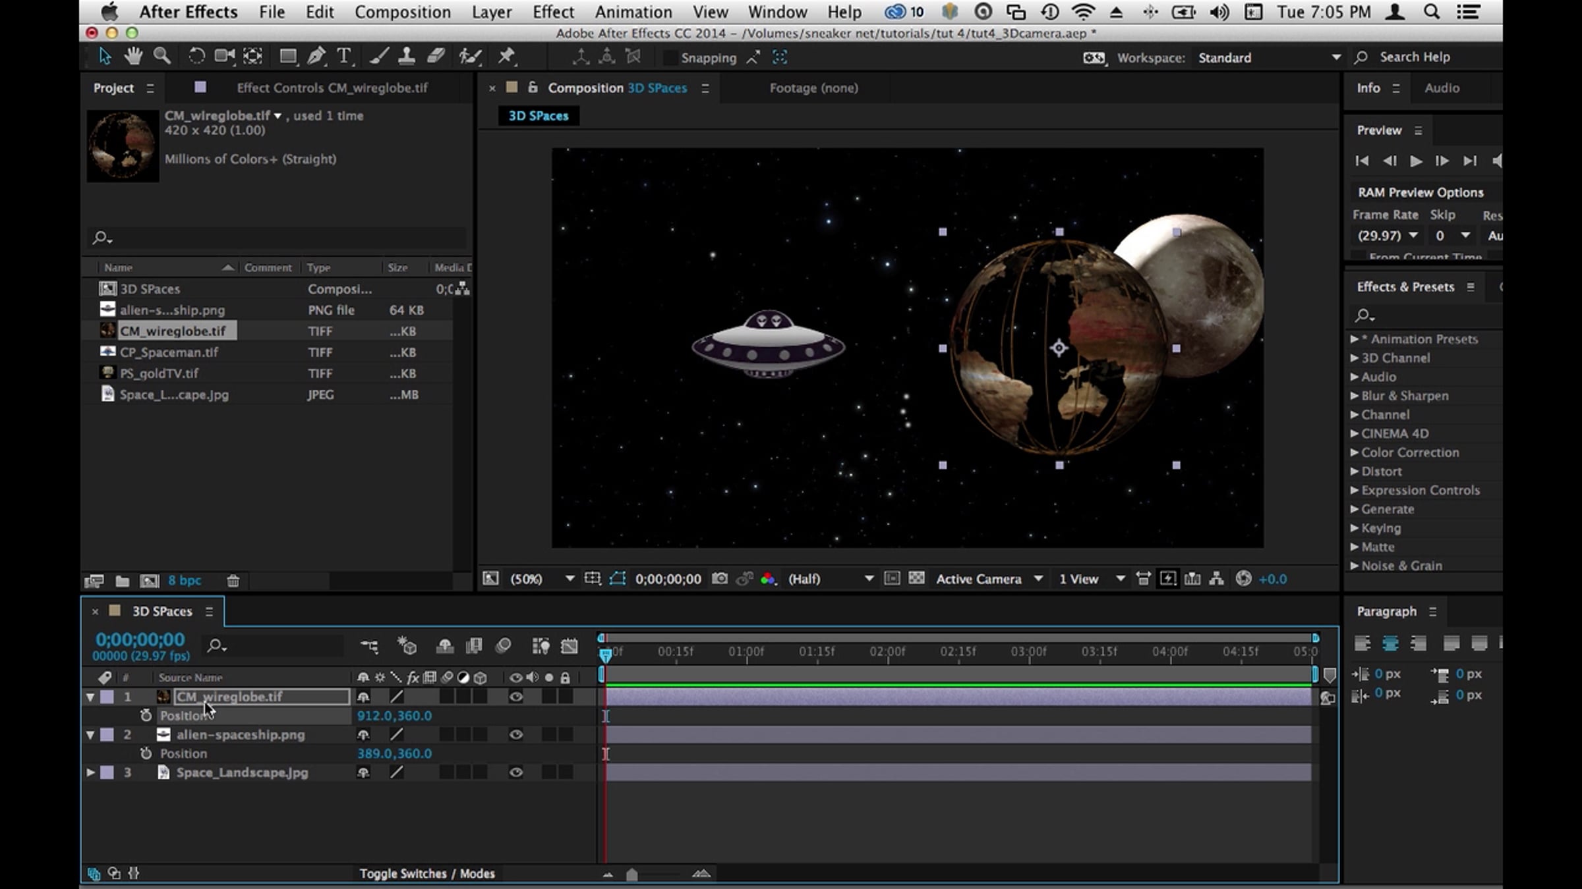Expand the Blur & Sharpen effects category
The width and height of the screenshot is (1582, 889).
(x=1354, y=396)
